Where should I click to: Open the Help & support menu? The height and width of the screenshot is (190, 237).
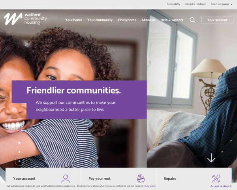tap(172, 20)
